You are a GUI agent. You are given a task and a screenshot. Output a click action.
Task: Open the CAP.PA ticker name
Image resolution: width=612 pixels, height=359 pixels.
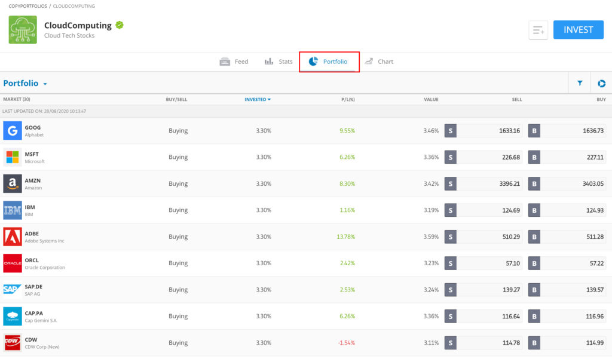pyautogui.click(x=34, y=314)
